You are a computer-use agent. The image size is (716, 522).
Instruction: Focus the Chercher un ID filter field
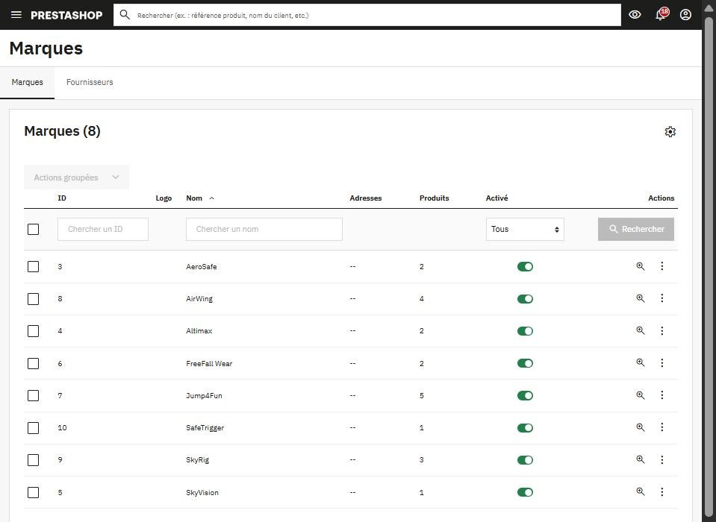click(103, 230)
